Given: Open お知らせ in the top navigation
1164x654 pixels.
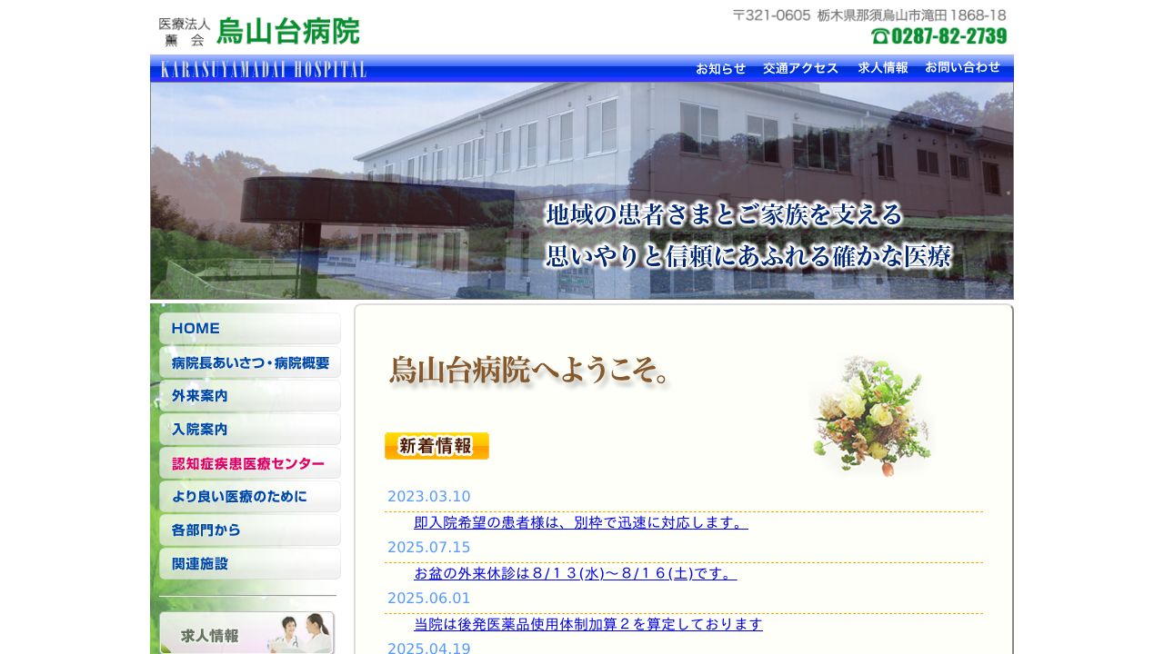Looking at the screenshot, I should (720, 67).
